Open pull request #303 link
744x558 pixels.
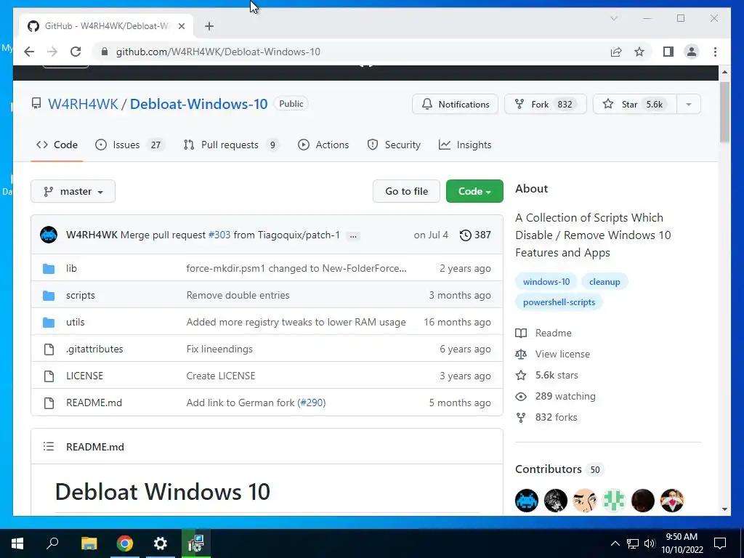click(x=219, y=235)
